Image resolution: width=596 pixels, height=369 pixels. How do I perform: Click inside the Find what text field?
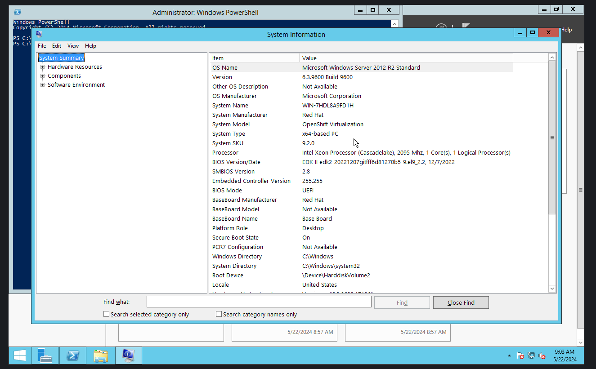tap(259, 302)
